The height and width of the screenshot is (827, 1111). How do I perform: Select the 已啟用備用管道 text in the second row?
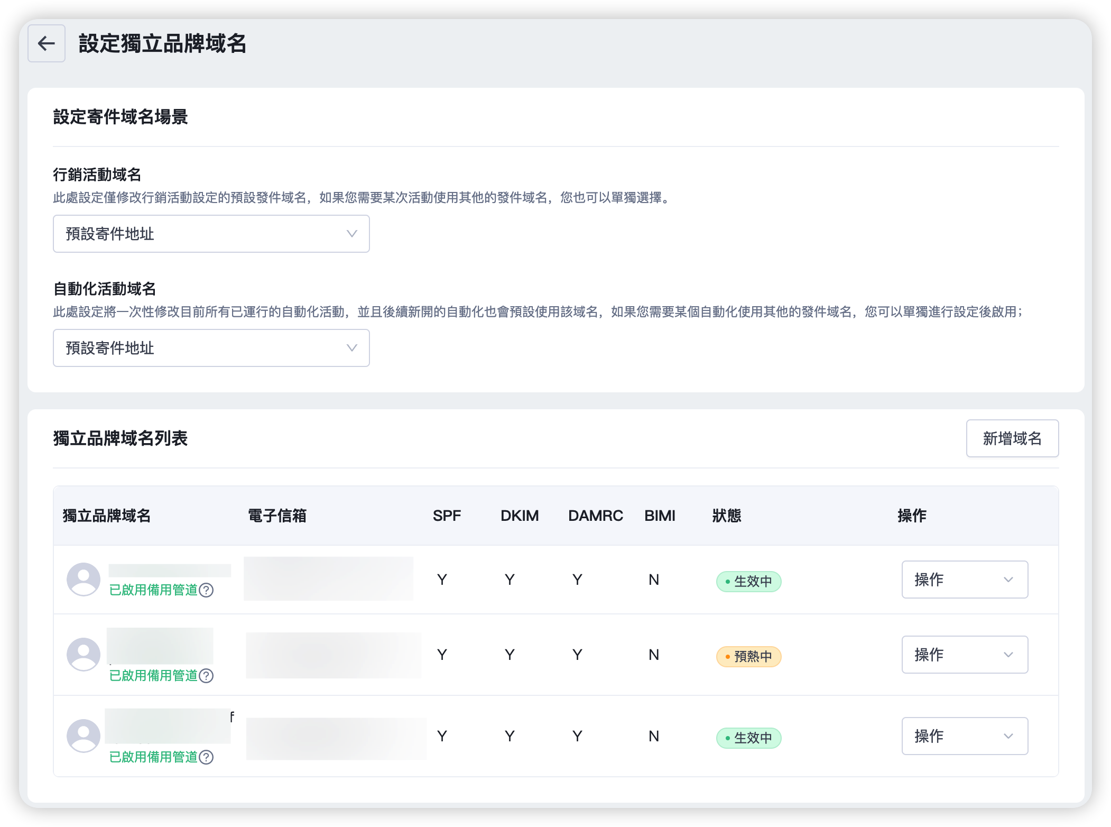pyautogui.click(x=155, y=676)
